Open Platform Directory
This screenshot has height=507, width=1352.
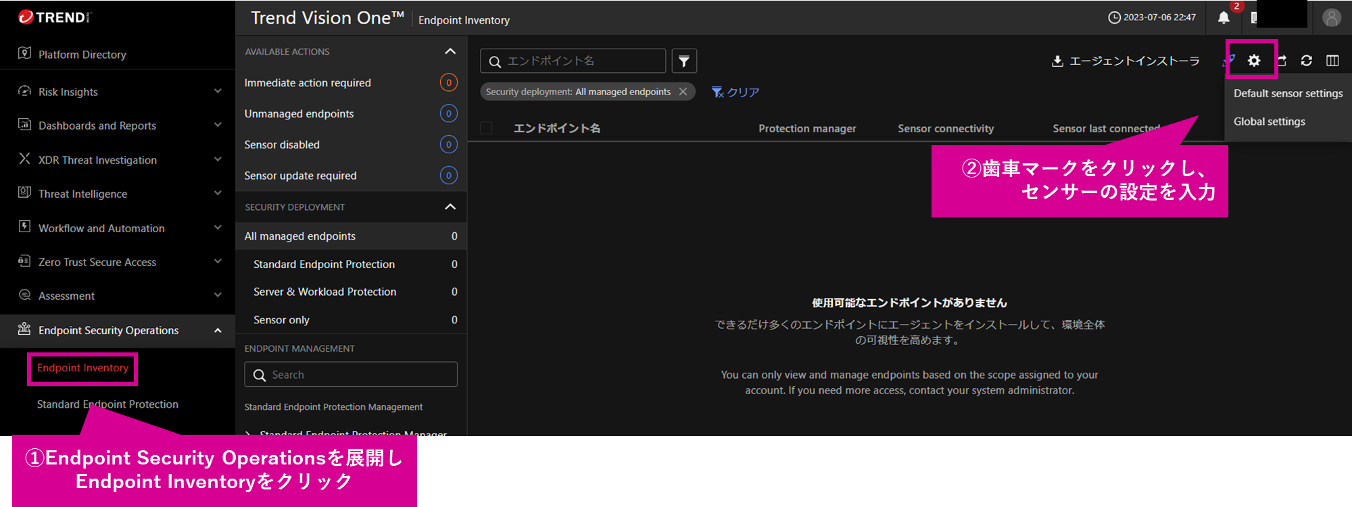[x=82, y=55]
